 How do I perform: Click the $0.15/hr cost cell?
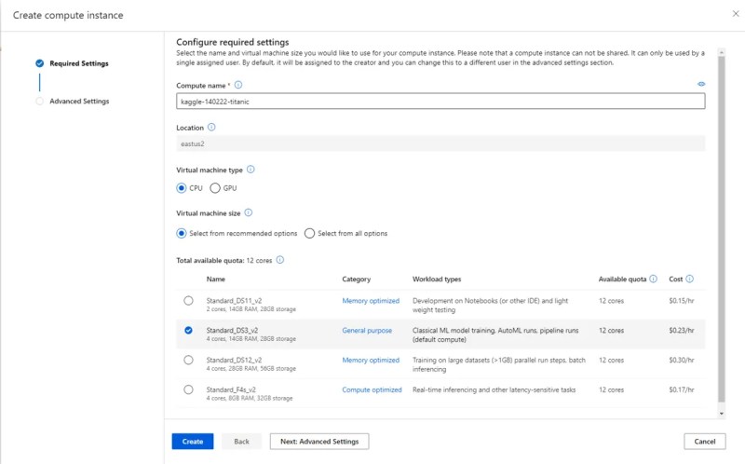tap(682, 301)
